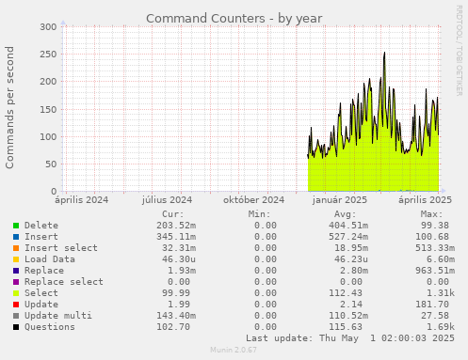This screenshot has width=468, height=360.
Task: Click the Insert select max '513.33m'
Action: pos(435,248)
